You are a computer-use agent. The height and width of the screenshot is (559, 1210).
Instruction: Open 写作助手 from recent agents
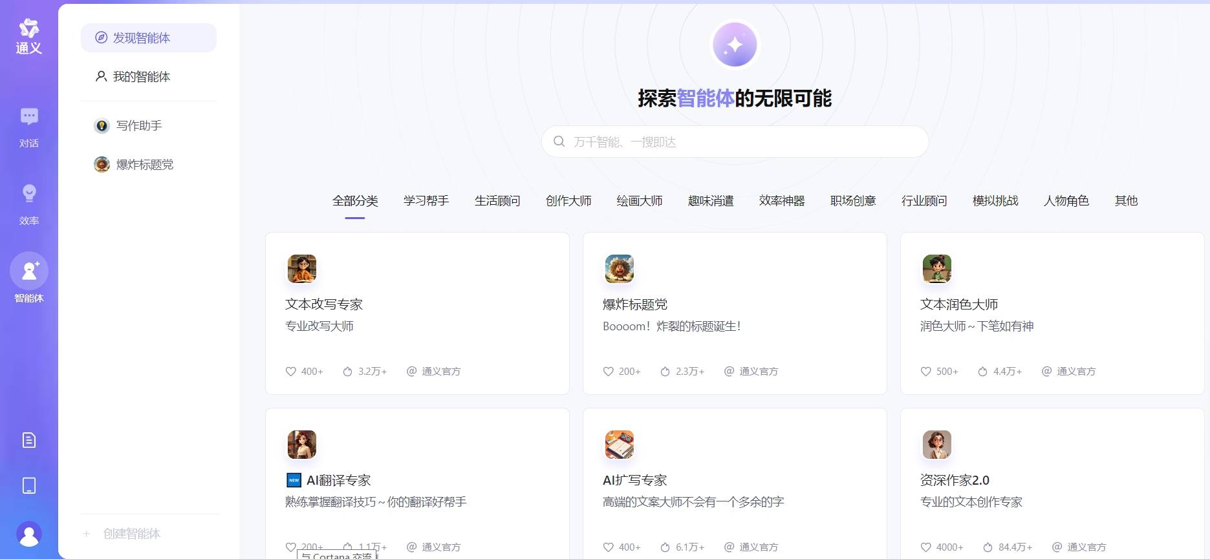[x=138, y=126]
